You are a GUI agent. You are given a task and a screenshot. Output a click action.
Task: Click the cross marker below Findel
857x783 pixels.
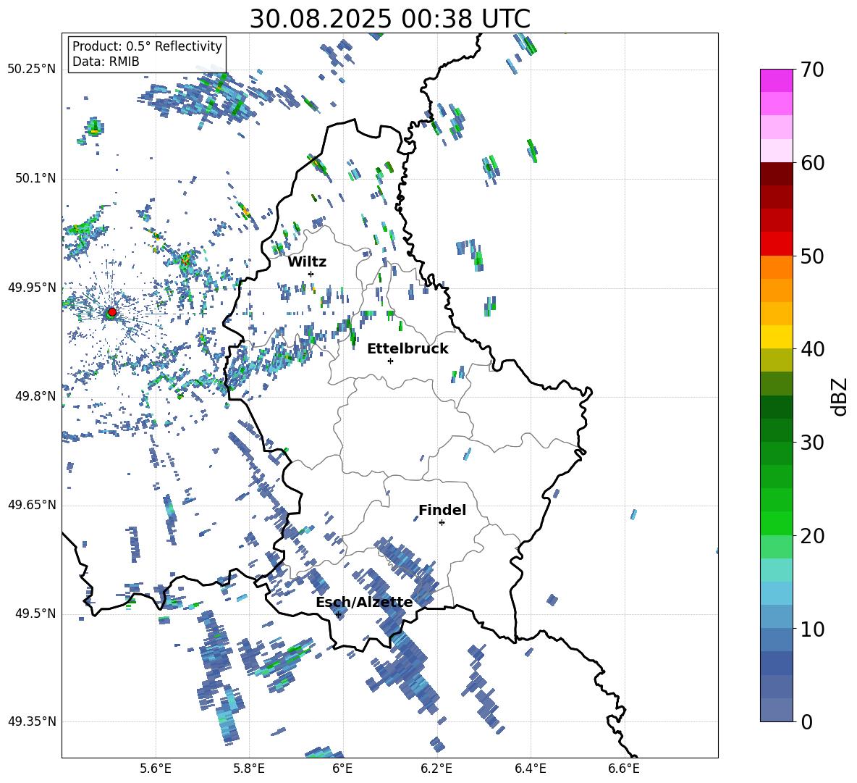point(442,523)
